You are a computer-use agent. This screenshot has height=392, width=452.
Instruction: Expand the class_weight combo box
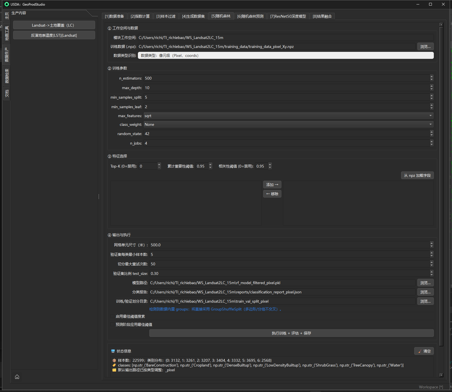tap(288, 124)
